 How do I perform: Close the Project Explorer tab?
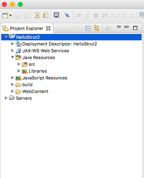click(x=48, y=28)
